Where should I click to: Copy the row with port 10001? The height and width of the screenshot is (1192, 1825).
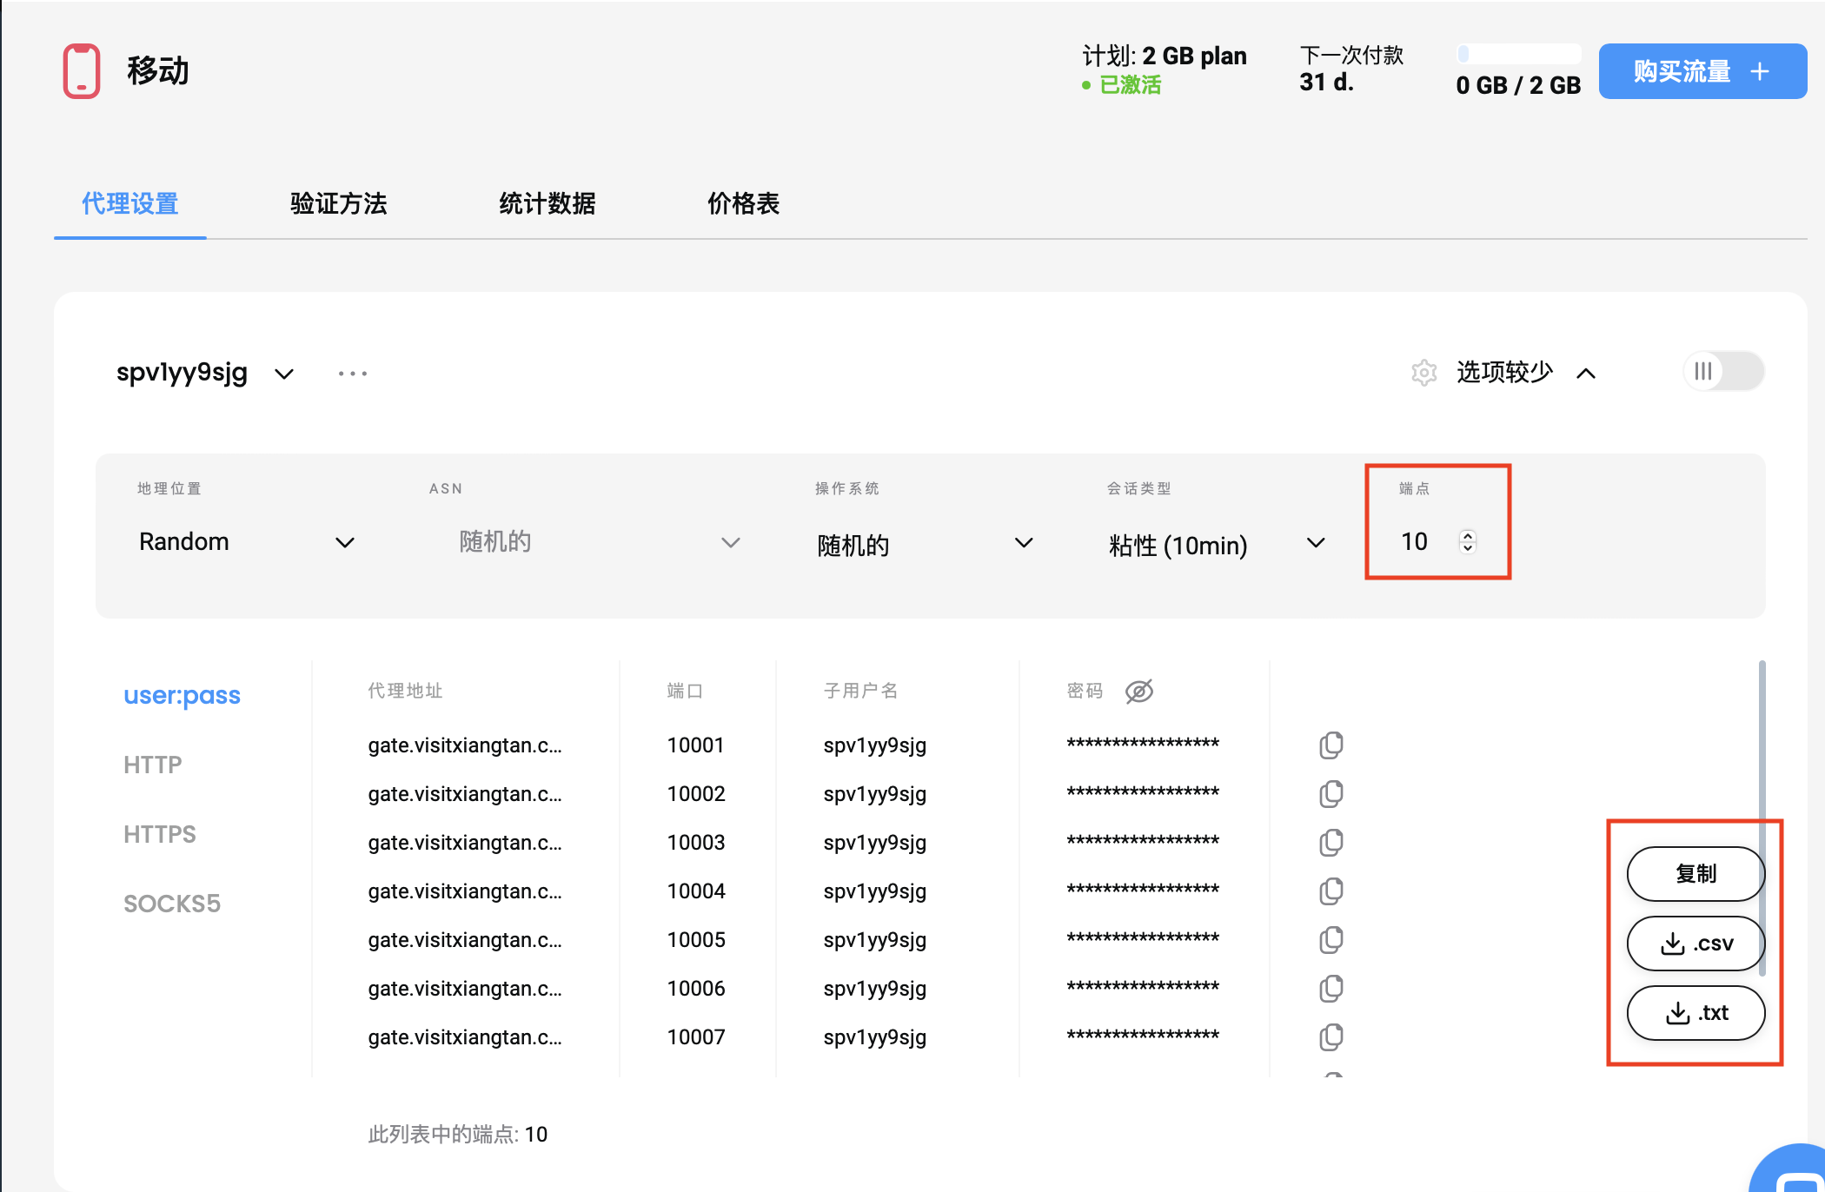click(1331, 745)
